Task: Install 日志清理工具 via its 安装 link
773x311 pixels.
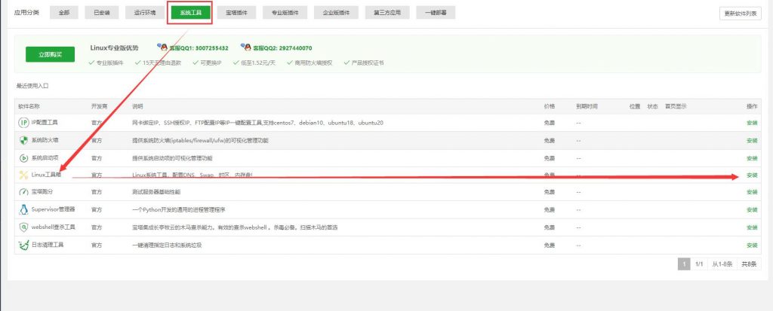Action: pos(752,245)
